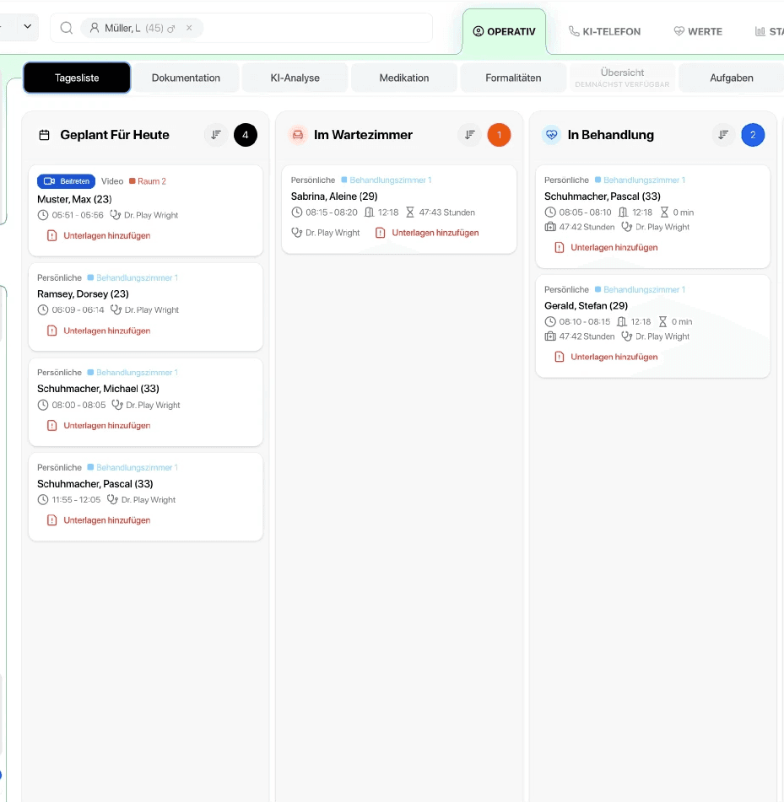Open Schuhmacher, Pascal in Geplant column
Viewport: 784px width, 807px height.
pos(95,484)
